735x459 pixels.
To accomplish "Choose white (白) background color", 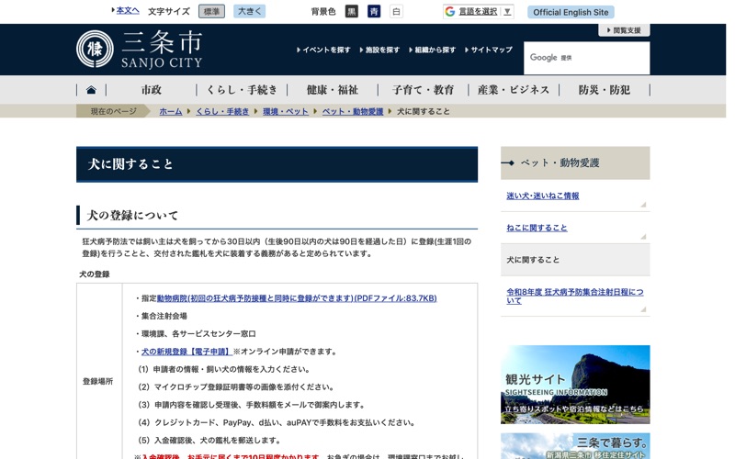I will point(396,12).
